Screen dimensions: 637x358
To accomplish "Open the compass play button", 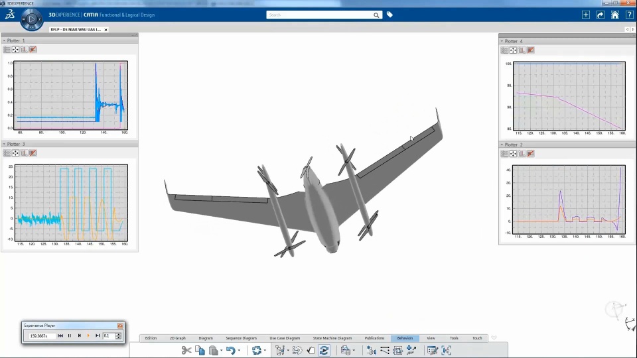I will tap(32, 19).
